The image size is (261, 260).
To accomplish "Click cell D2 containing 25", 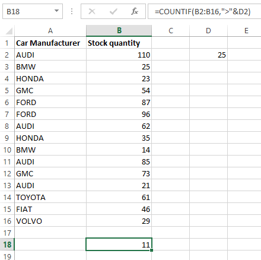I will pyautogui.click(x=208, y=55).
